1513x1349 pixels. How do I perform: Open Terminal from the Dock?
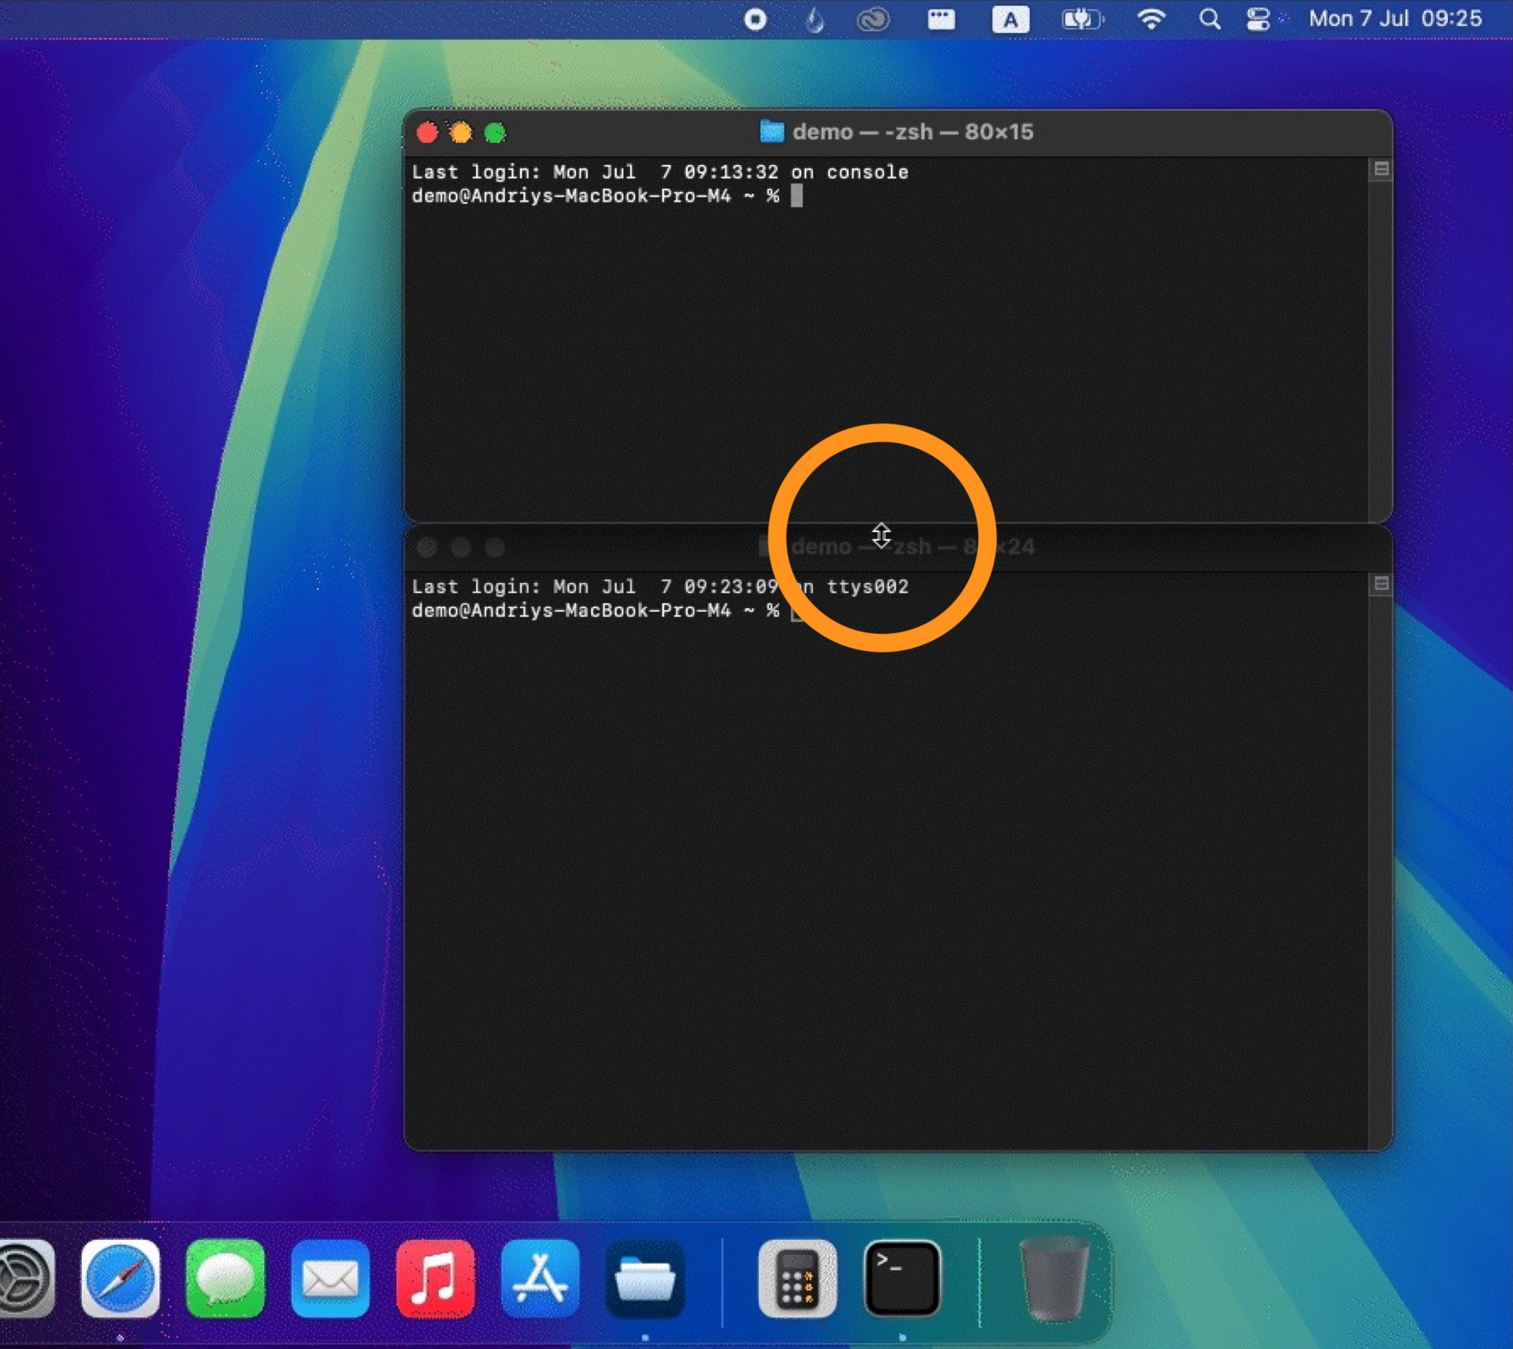coord(902,1279)
